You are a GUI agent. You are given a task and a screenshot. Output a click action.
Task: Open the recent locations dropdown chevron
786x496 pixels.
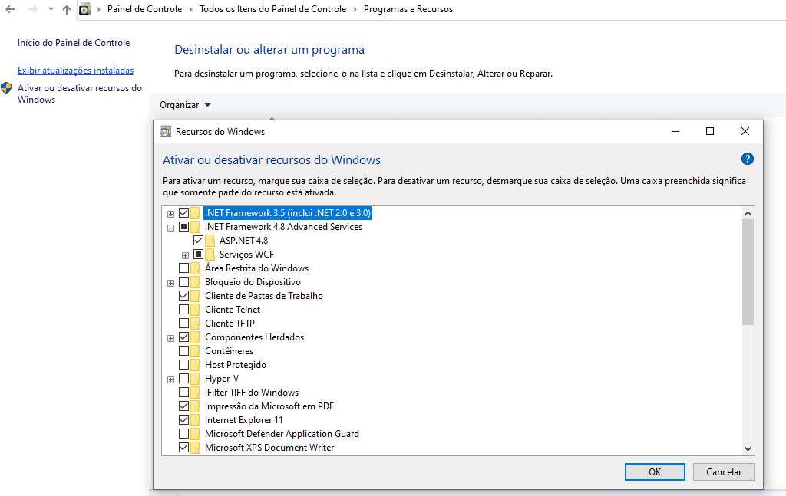[x=51, y=9]
